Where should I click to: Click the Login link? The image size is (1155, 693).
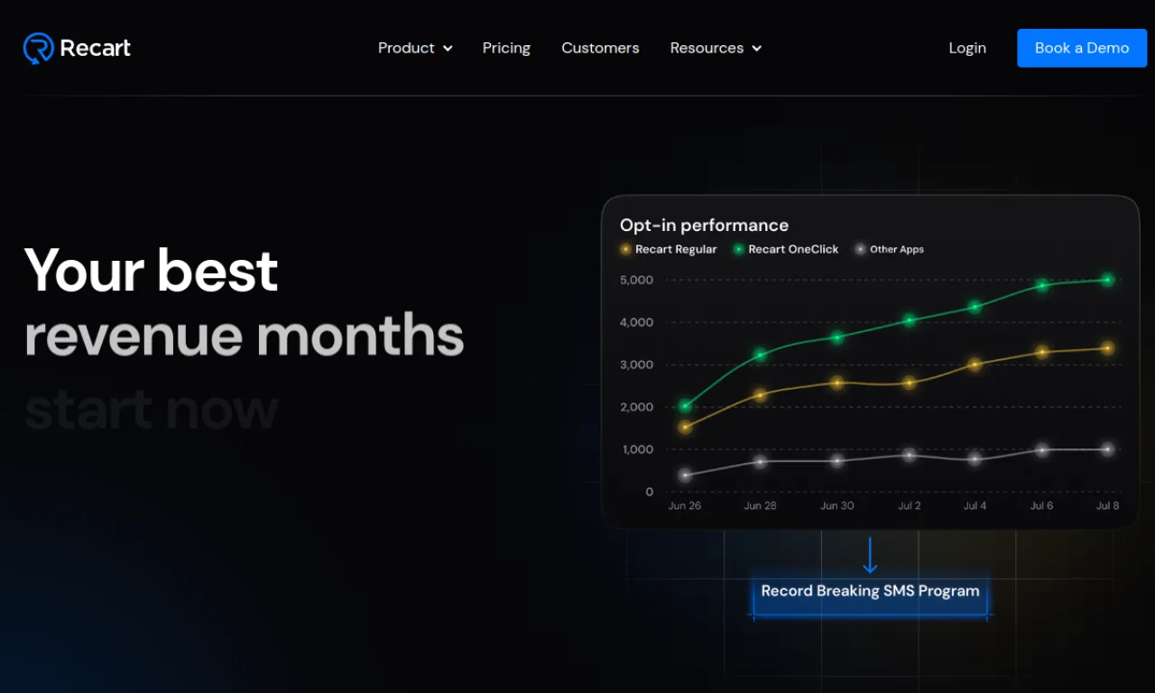tap(967, 48)
